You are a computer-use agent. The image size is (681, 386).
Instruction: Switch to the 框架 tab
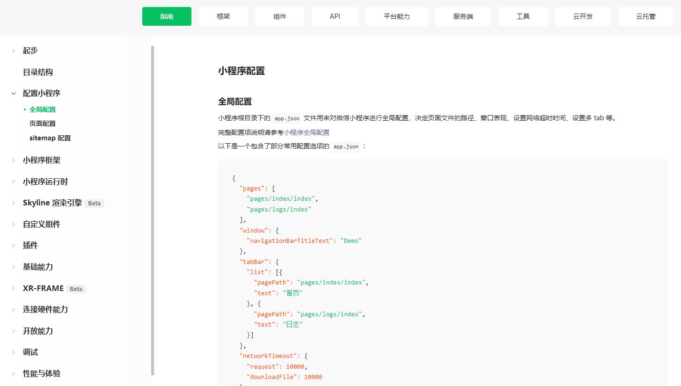223,16
